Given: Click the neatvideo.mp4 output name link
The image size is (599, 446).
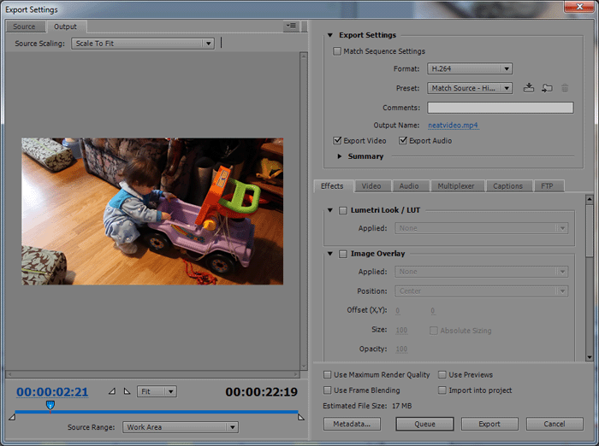Looking at the screenshot, I should point(453,125).
